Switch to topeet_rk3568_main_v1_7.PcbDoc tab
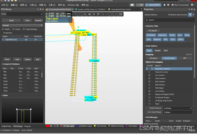Image resolution: width=197 pixels, height=134 pixels. tap(91, 9)
